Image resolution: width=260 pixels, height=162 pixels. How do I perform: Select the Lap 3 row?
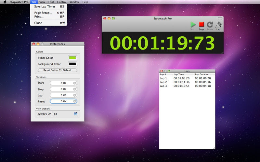pos(187,86)
